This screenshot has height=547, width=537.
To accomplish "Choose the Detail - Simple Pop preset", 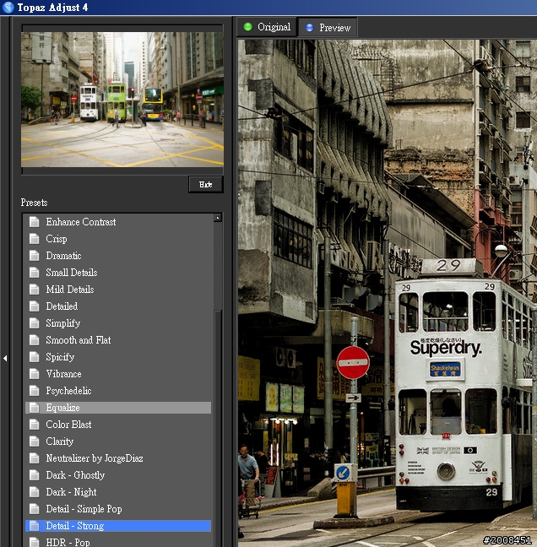I will (118, 509).
